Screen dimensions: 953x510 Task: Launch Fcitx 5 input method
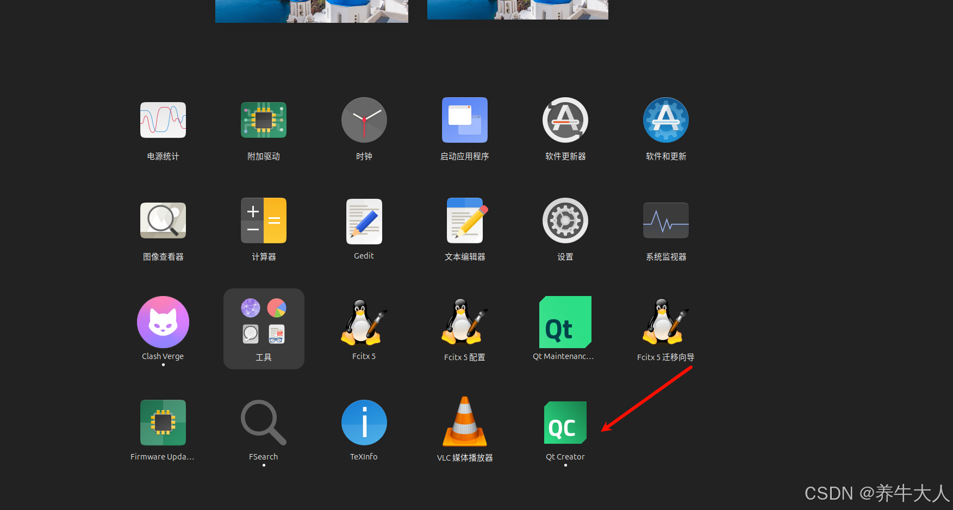click(x=364, y=322)
